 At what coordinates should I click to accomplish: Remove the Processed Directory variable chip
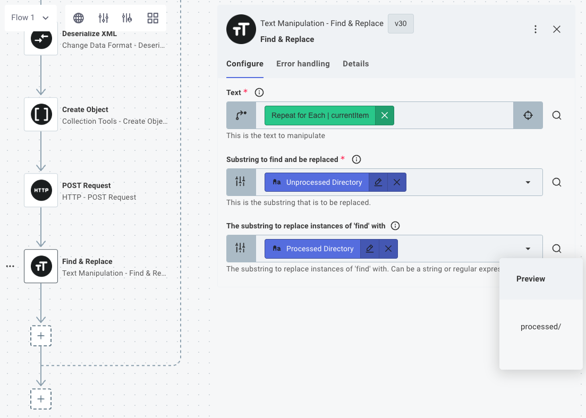pyautogui.click(x=388, y=249)
